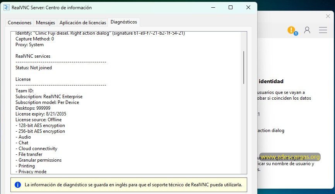
Task: Open the hamburger menu in background window
Action: click(x=323, y=30)
